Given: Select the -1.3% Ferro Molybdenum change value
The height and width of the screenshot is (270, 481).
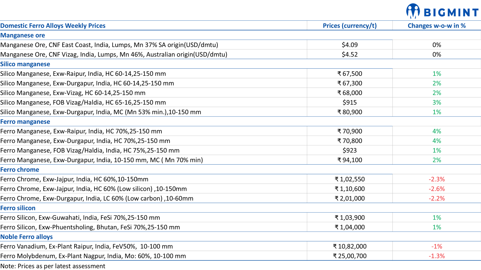Looking at the screenshot, I should click(437, 256).
